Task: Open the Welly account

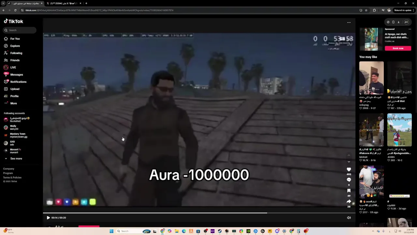Action: (14, 127)
